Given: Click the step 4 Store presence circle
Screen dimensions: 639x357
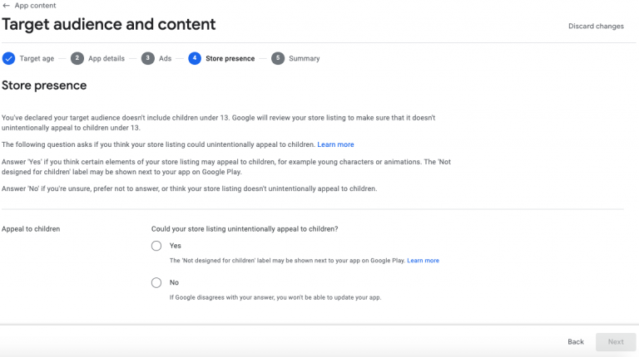Looking at the screenshot, I should (195, 58).
